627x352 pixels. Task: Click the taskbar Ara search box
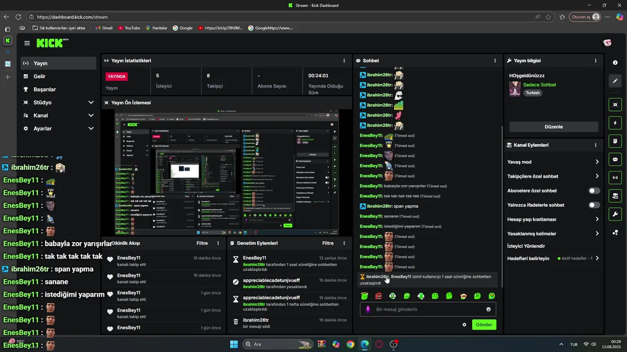point(278,344)
